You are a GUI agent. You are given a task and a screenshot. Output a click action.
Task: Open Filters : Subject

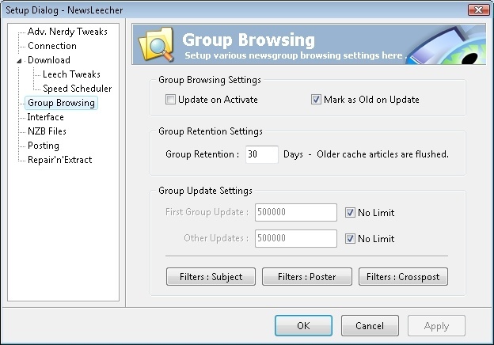pyautogui.click(x=211, y=277)
